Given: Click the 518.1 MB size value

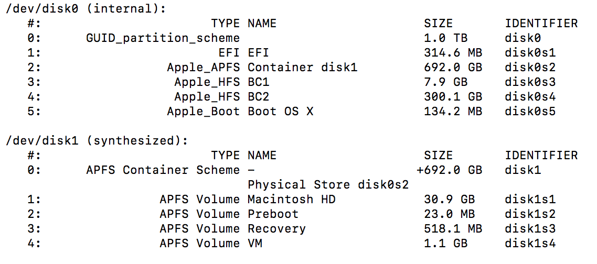Looking at the screenshot, I should [x=453, y=228].
